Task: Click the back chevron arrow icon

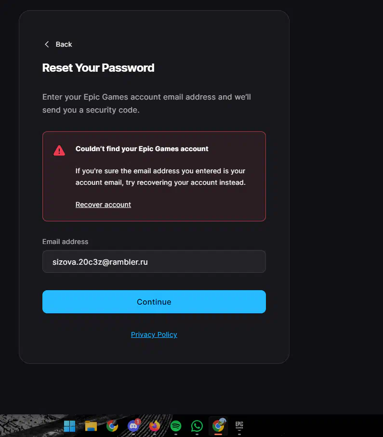Action: 47,44
